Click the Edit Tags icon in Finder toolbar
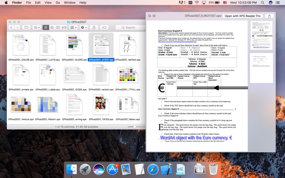Image resolution: width=285 pixels, height=178 pixels. (x=104, y=27)
